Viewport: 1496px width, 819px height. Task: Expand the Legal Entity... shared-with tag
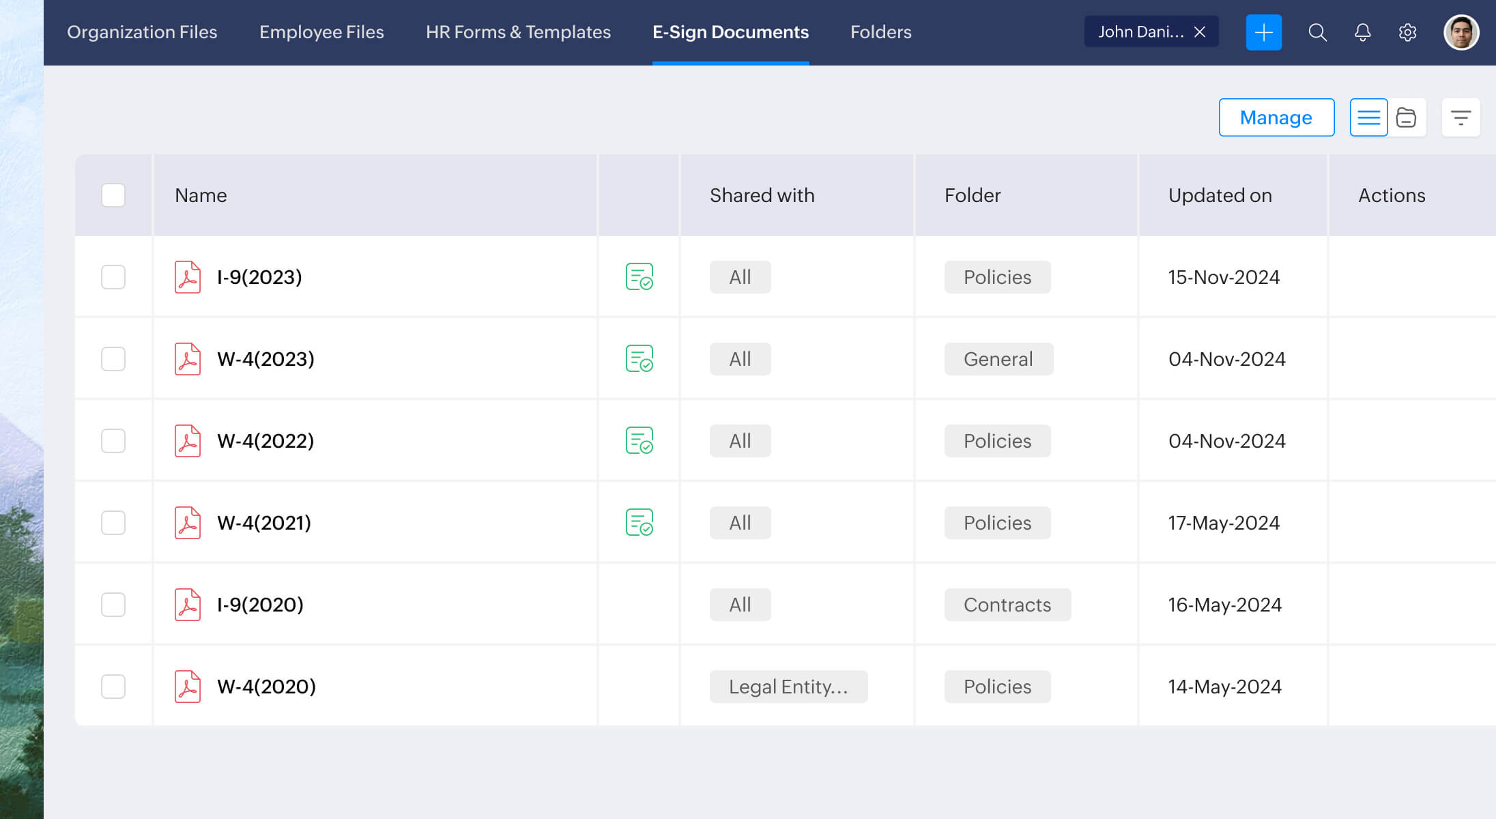click(x=788, y=686)
